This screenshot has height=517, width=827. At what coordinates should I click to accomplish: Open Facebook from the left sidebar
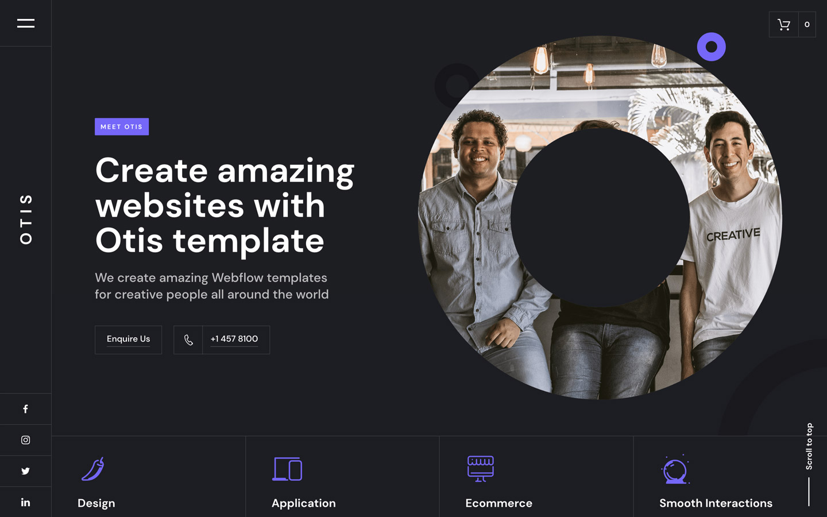25,408
